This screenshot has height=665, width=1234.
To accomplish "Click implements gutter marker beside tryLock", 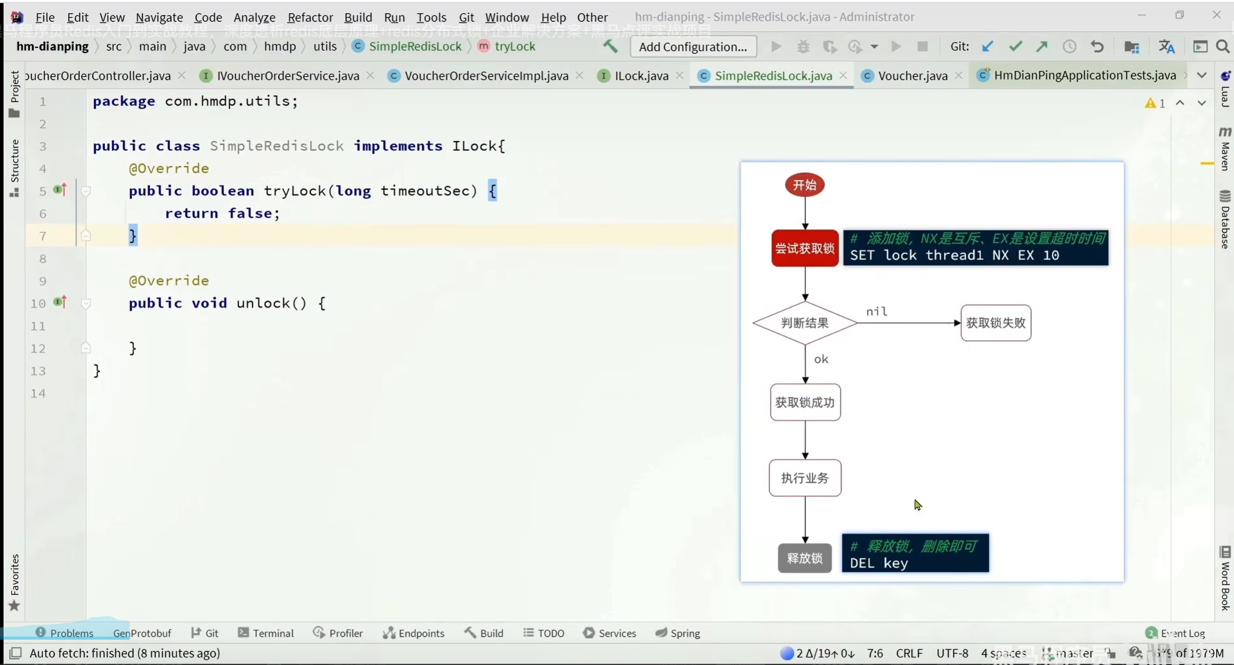I will 60,190.
